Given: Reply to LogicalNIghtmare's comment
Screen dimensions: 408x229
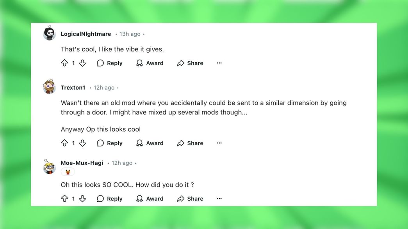Looking at the screenshot, I should tap(110, 63).
